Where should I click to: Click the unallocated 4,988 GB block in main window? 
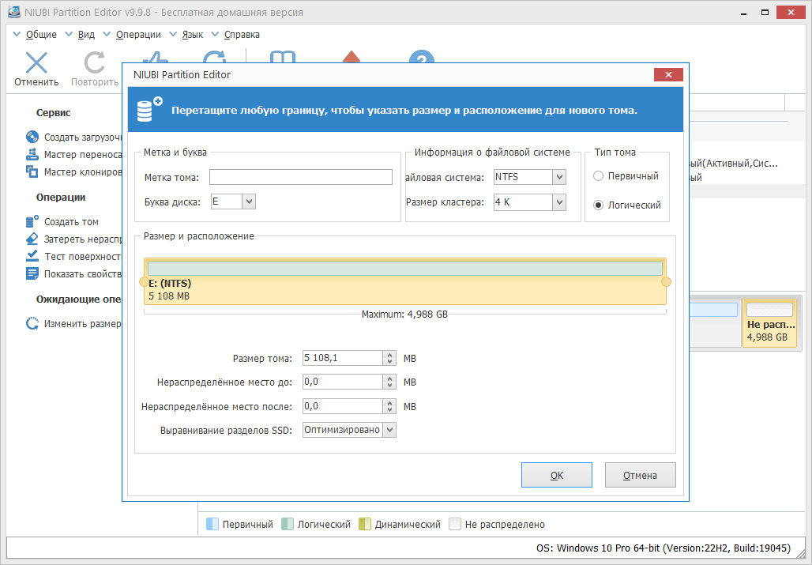[x=769, y=322]
